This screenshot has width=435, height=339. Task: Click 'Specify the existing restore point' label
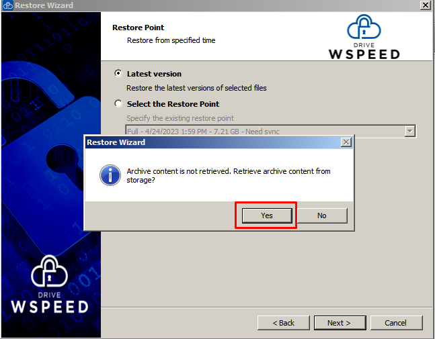(180, 118)
